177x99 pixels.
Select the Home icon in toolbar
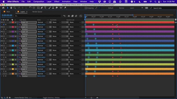(3, 8)
